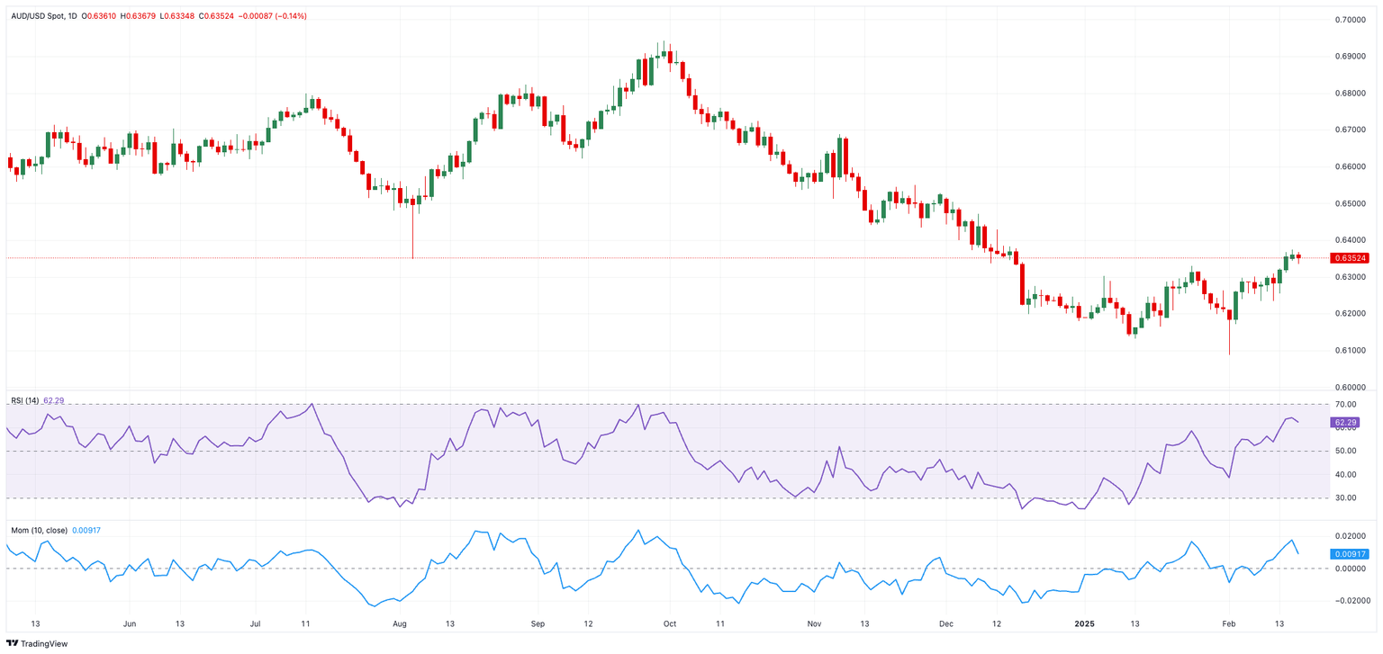
Task: Click the TradingView text link
Action: [44, 643]
